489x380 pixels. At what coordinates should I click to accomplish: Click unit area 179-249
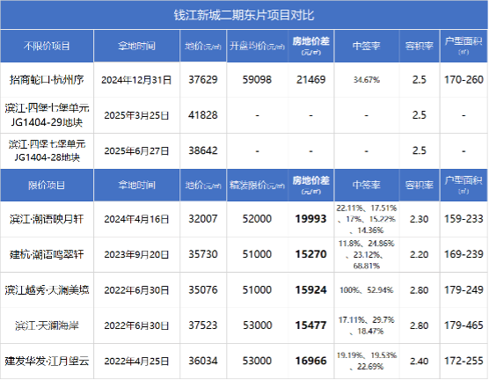463,289
